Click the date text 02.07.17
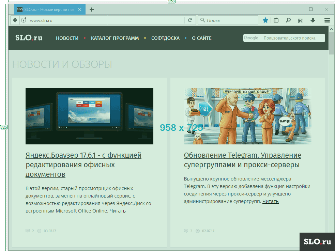Viewport: 335px width, 251px height. click(x=208, y=231)
